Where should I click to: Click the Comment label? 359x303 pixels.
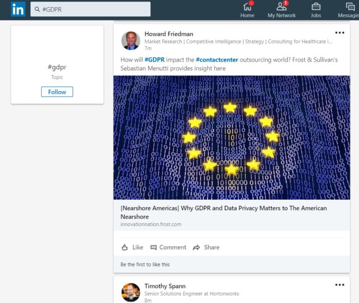(x=173, y=248)
